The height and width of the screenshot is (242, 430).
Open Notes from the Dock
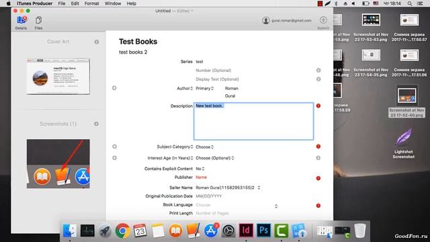pyautogui.click(x=158, y=231)
